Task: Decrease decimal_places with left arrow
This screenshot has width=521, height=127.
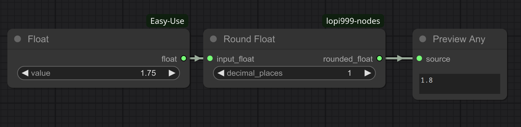Action: (221, 73)
